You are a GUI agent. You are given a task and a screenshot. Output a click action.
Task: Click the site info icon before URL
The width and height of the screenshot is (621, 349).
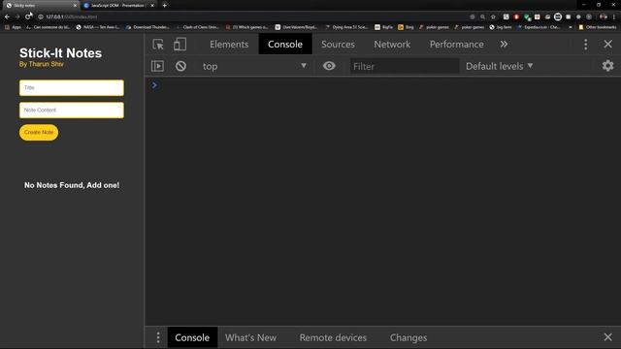[x=41, y=17]
